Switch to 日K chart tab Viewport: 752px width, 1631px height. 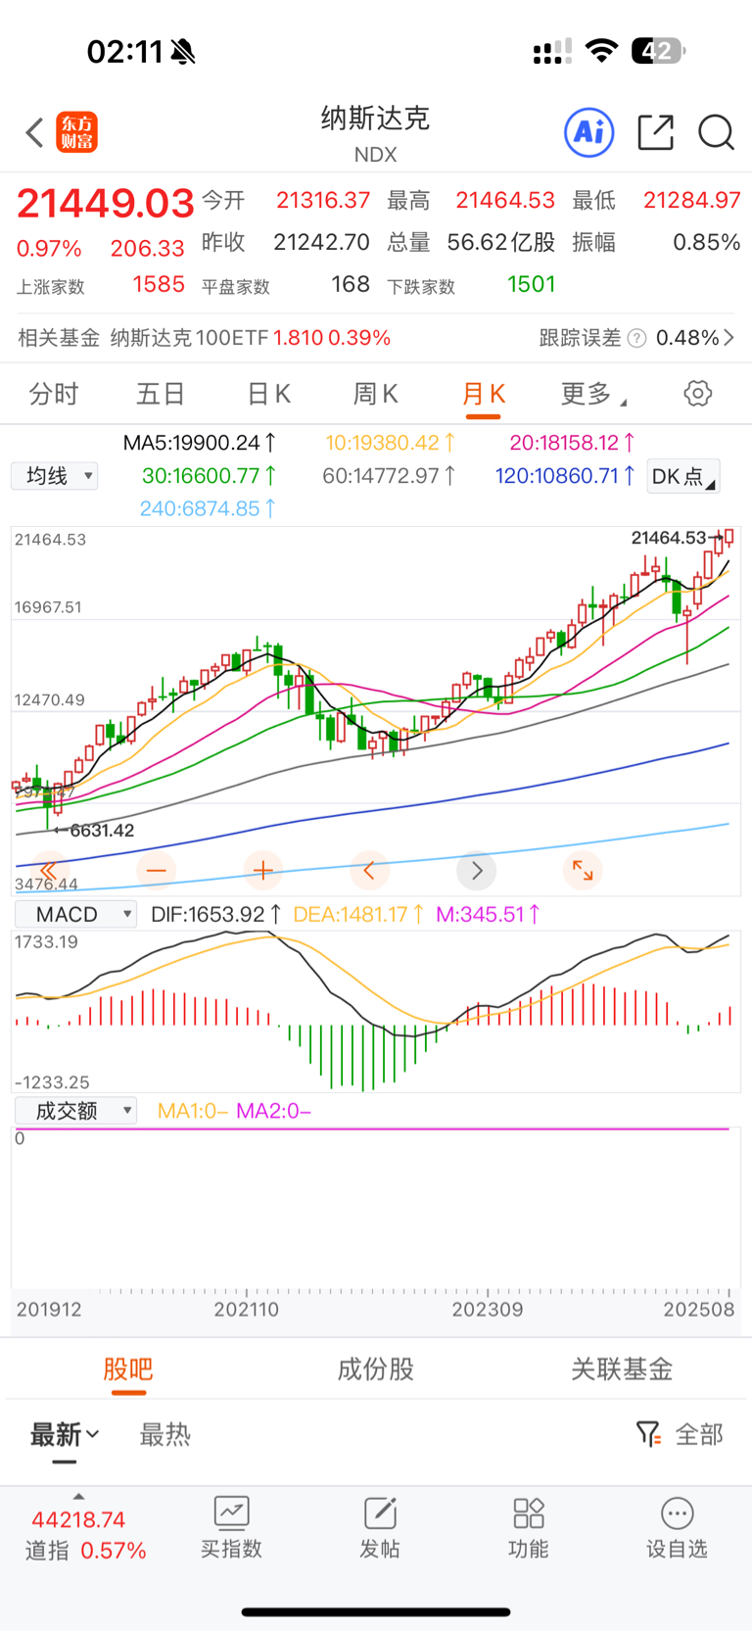click(x=268, y=394)
